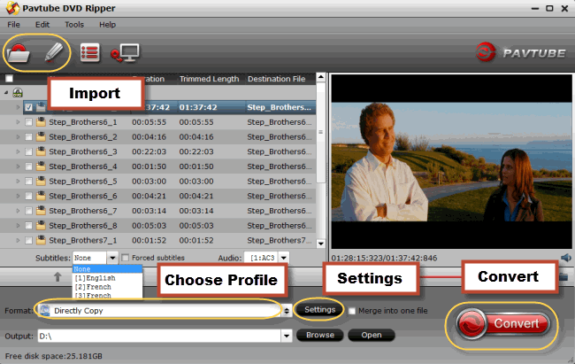The image size is (575, 364).
Task: Open the File menu
Action: pos(13,25)
